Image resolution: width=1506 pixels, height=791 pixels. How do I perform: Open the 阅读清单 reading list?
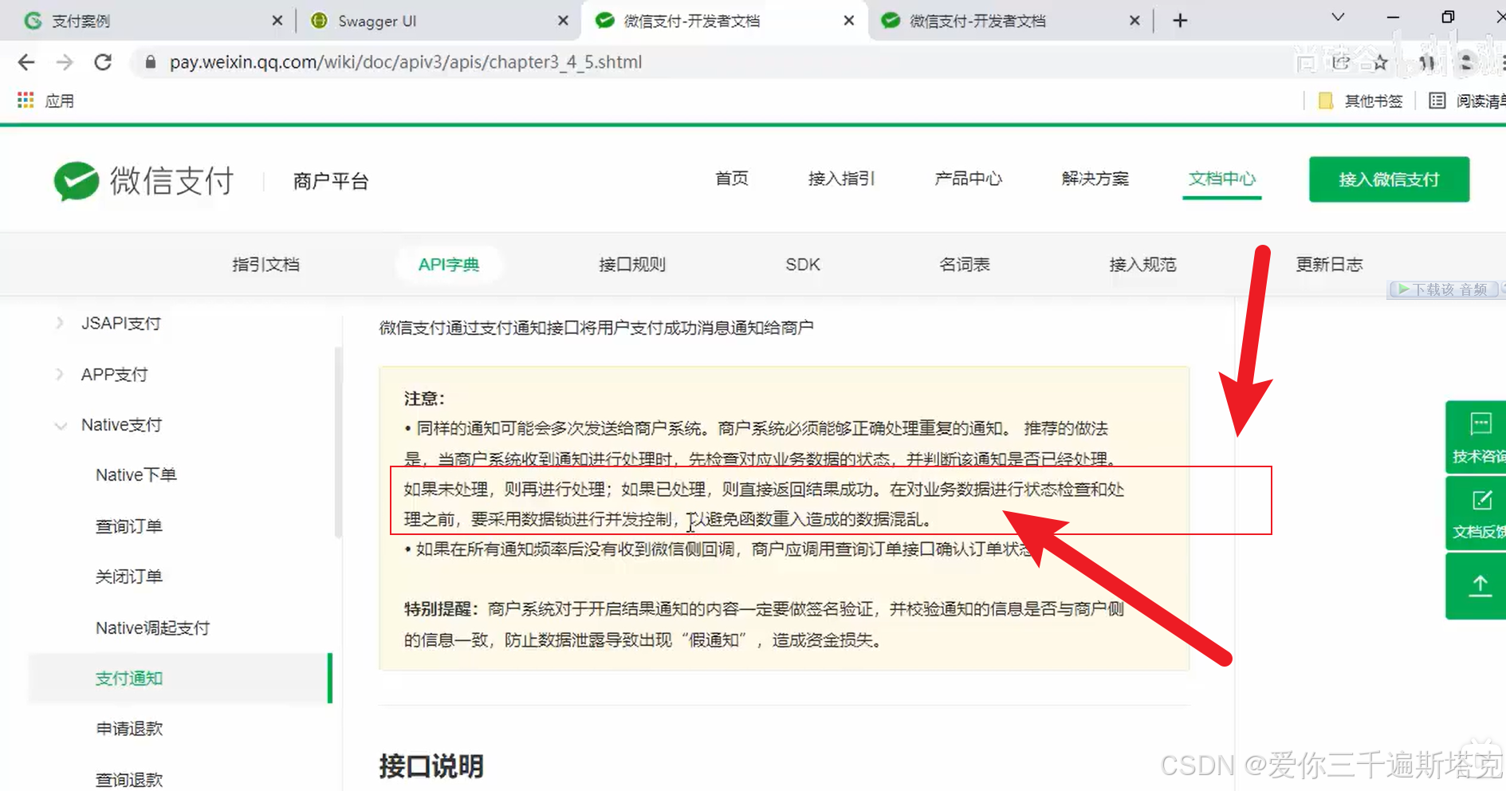(1467, 100)
